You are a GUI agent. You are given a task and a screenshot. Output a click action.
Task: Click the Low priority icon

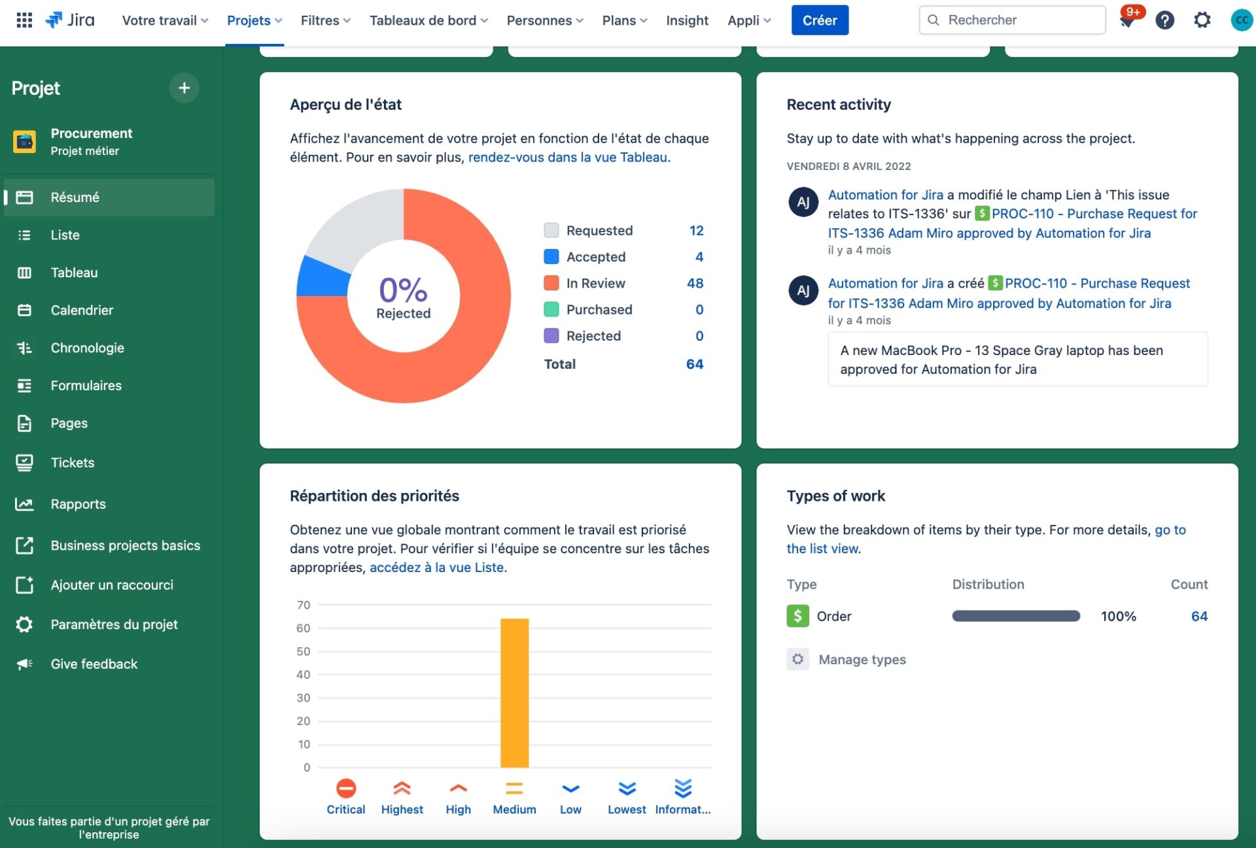click(571, 789)
